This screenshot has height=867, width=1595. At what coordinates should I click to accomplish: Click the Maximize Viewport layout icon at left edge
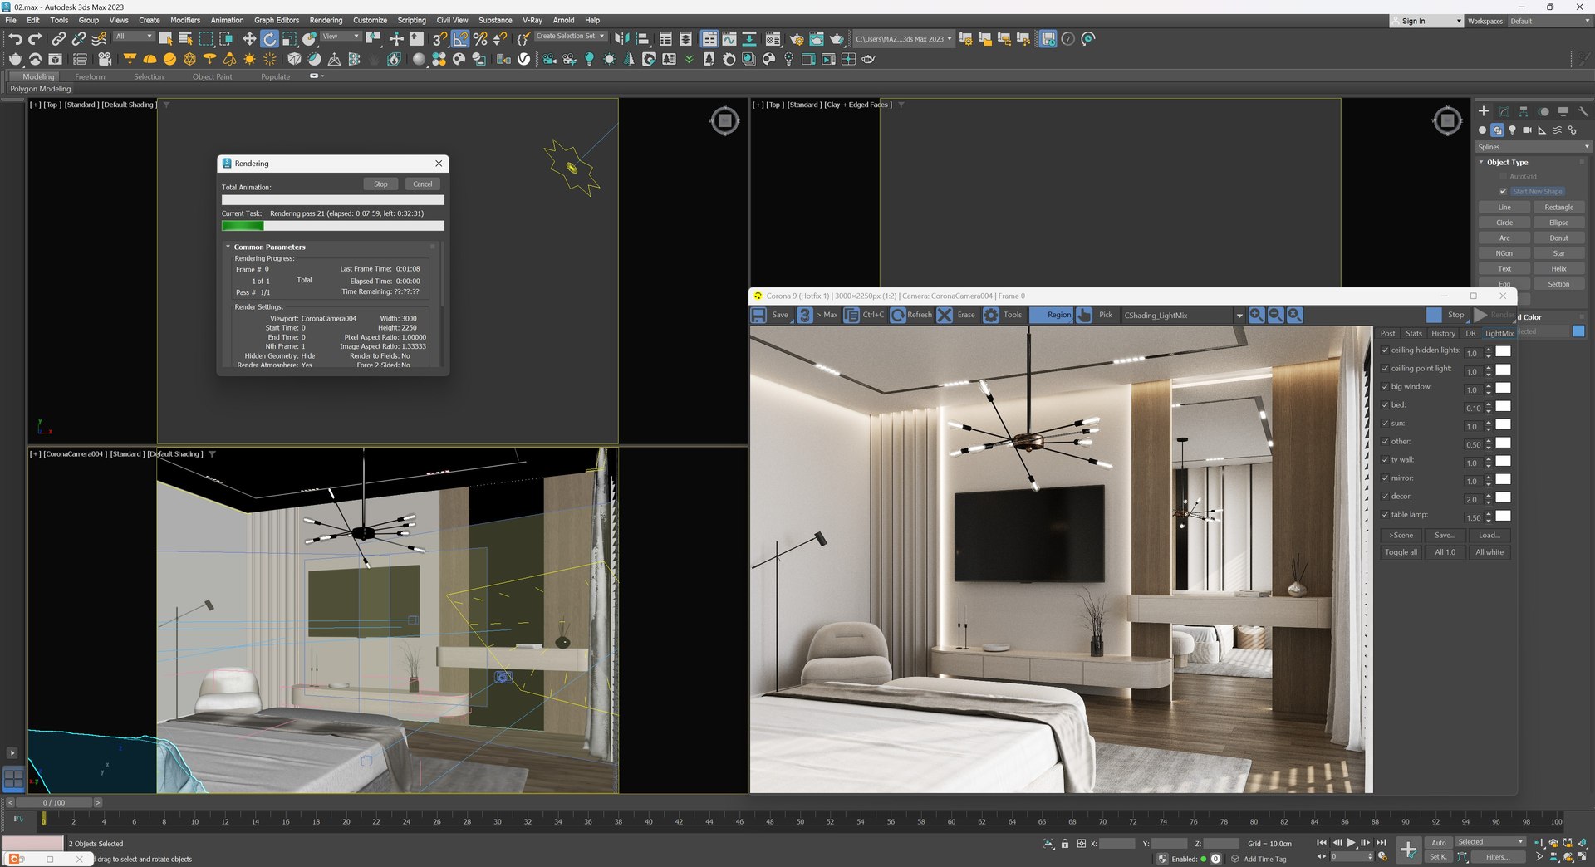pyautogui.click(x=14, y=779)
